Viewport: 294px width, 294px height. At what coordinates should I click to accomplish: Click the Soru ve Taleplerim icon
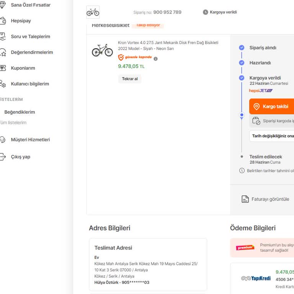(3, 36)
